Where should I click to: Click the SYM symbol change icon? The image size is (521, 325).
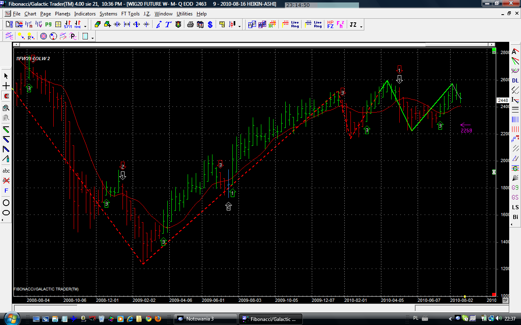(x=68, y=25)
